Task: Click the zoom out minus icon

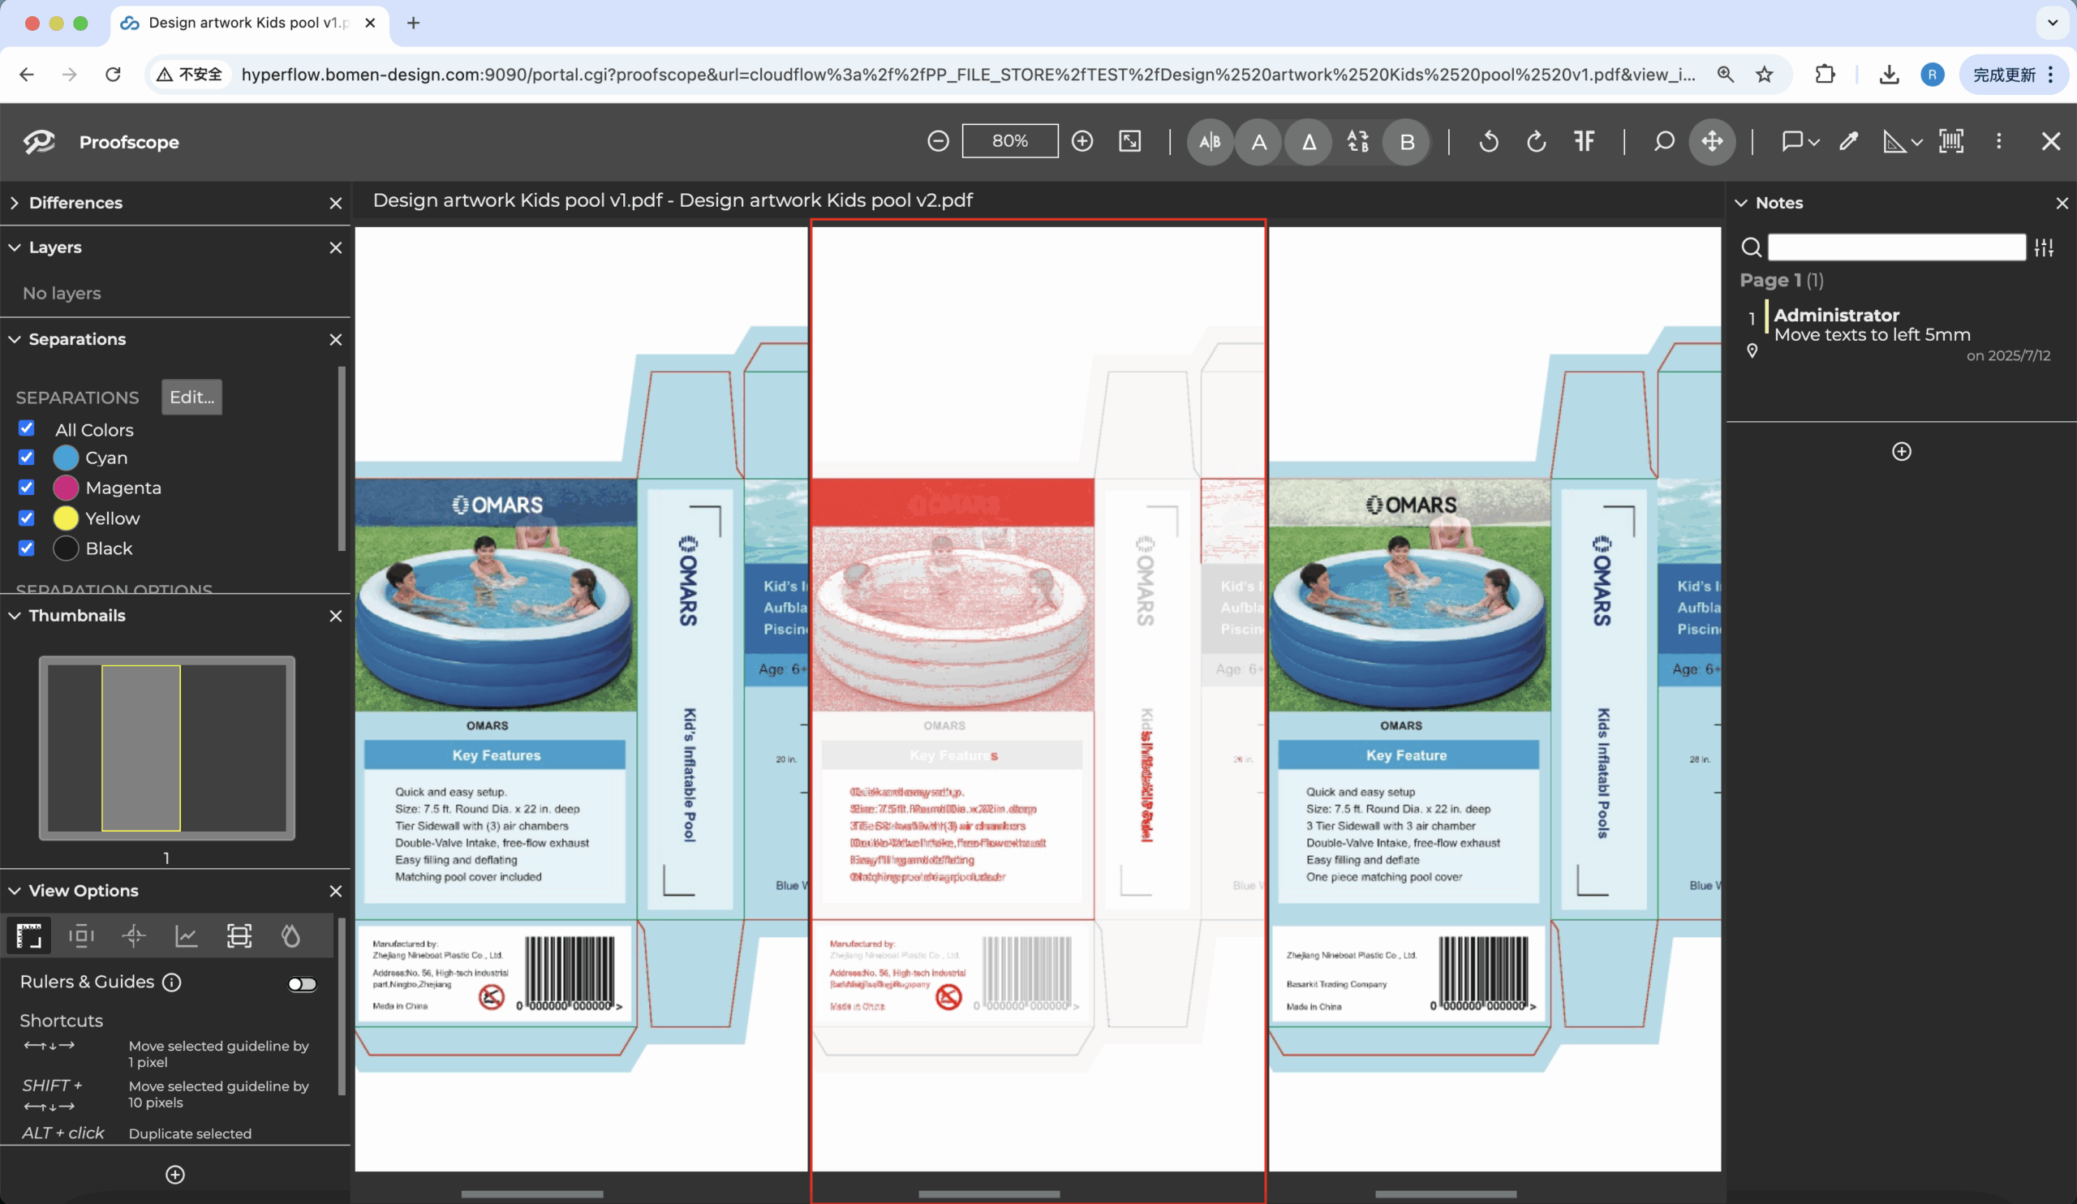Action: tap(938, 142)
